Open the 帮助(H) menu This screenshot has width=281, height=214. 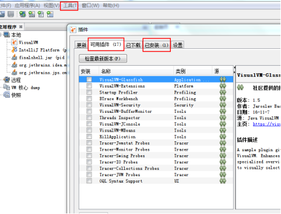click(x=111, y=5)
